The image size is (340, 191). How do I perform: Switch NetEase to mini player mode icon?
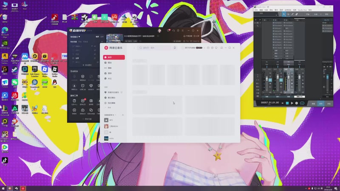[x=221, y=48]
